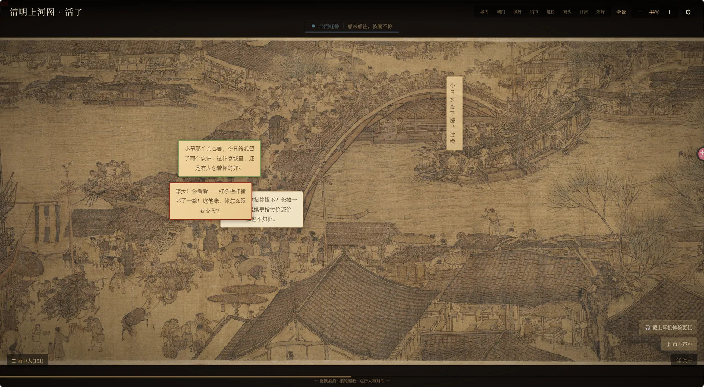Zoom in with the plus button

point(669,12)
